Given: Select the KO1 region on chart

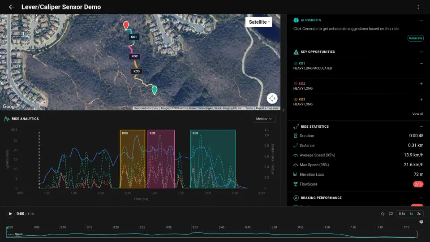Looking at the screenshot, I should 213,159.
